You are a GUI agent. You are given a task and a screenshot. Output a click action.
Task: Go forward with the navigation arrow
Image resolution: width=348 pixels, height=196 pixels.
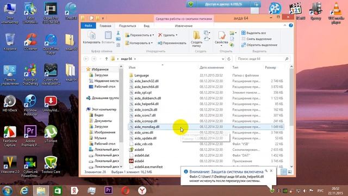[x=94, y=59]
